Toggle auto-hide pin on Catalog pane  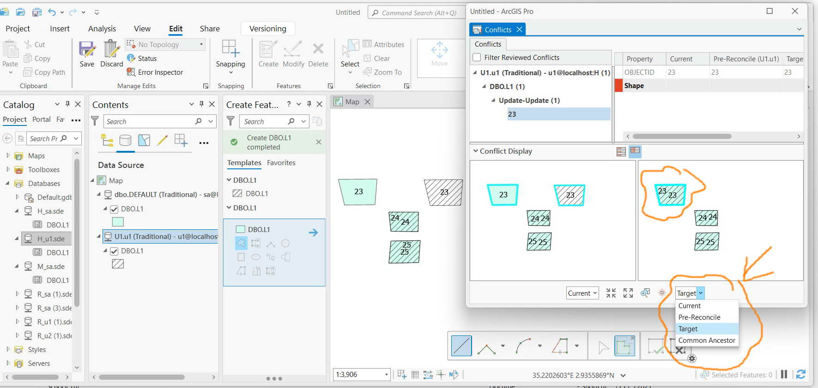(x=67, y=104)
